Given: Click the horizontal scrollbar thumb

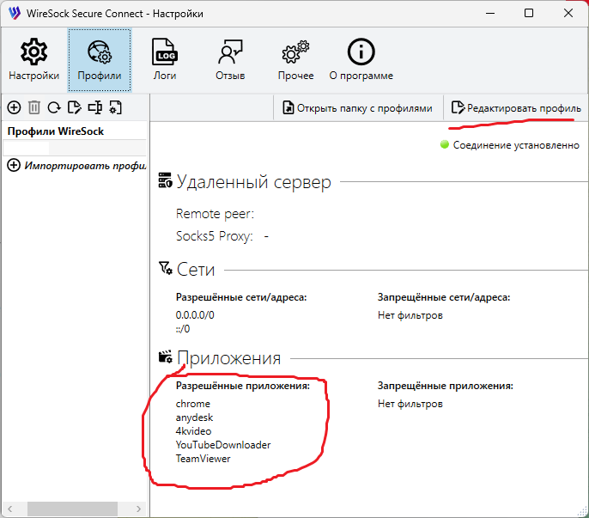Looking at the screenshot, I should pos(72,509).
